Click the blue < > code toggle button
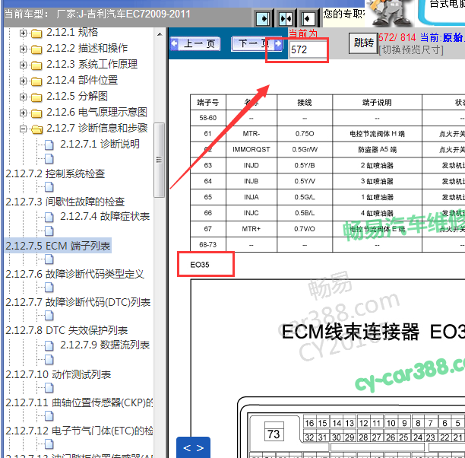465x458 pixels. [193, 447]
